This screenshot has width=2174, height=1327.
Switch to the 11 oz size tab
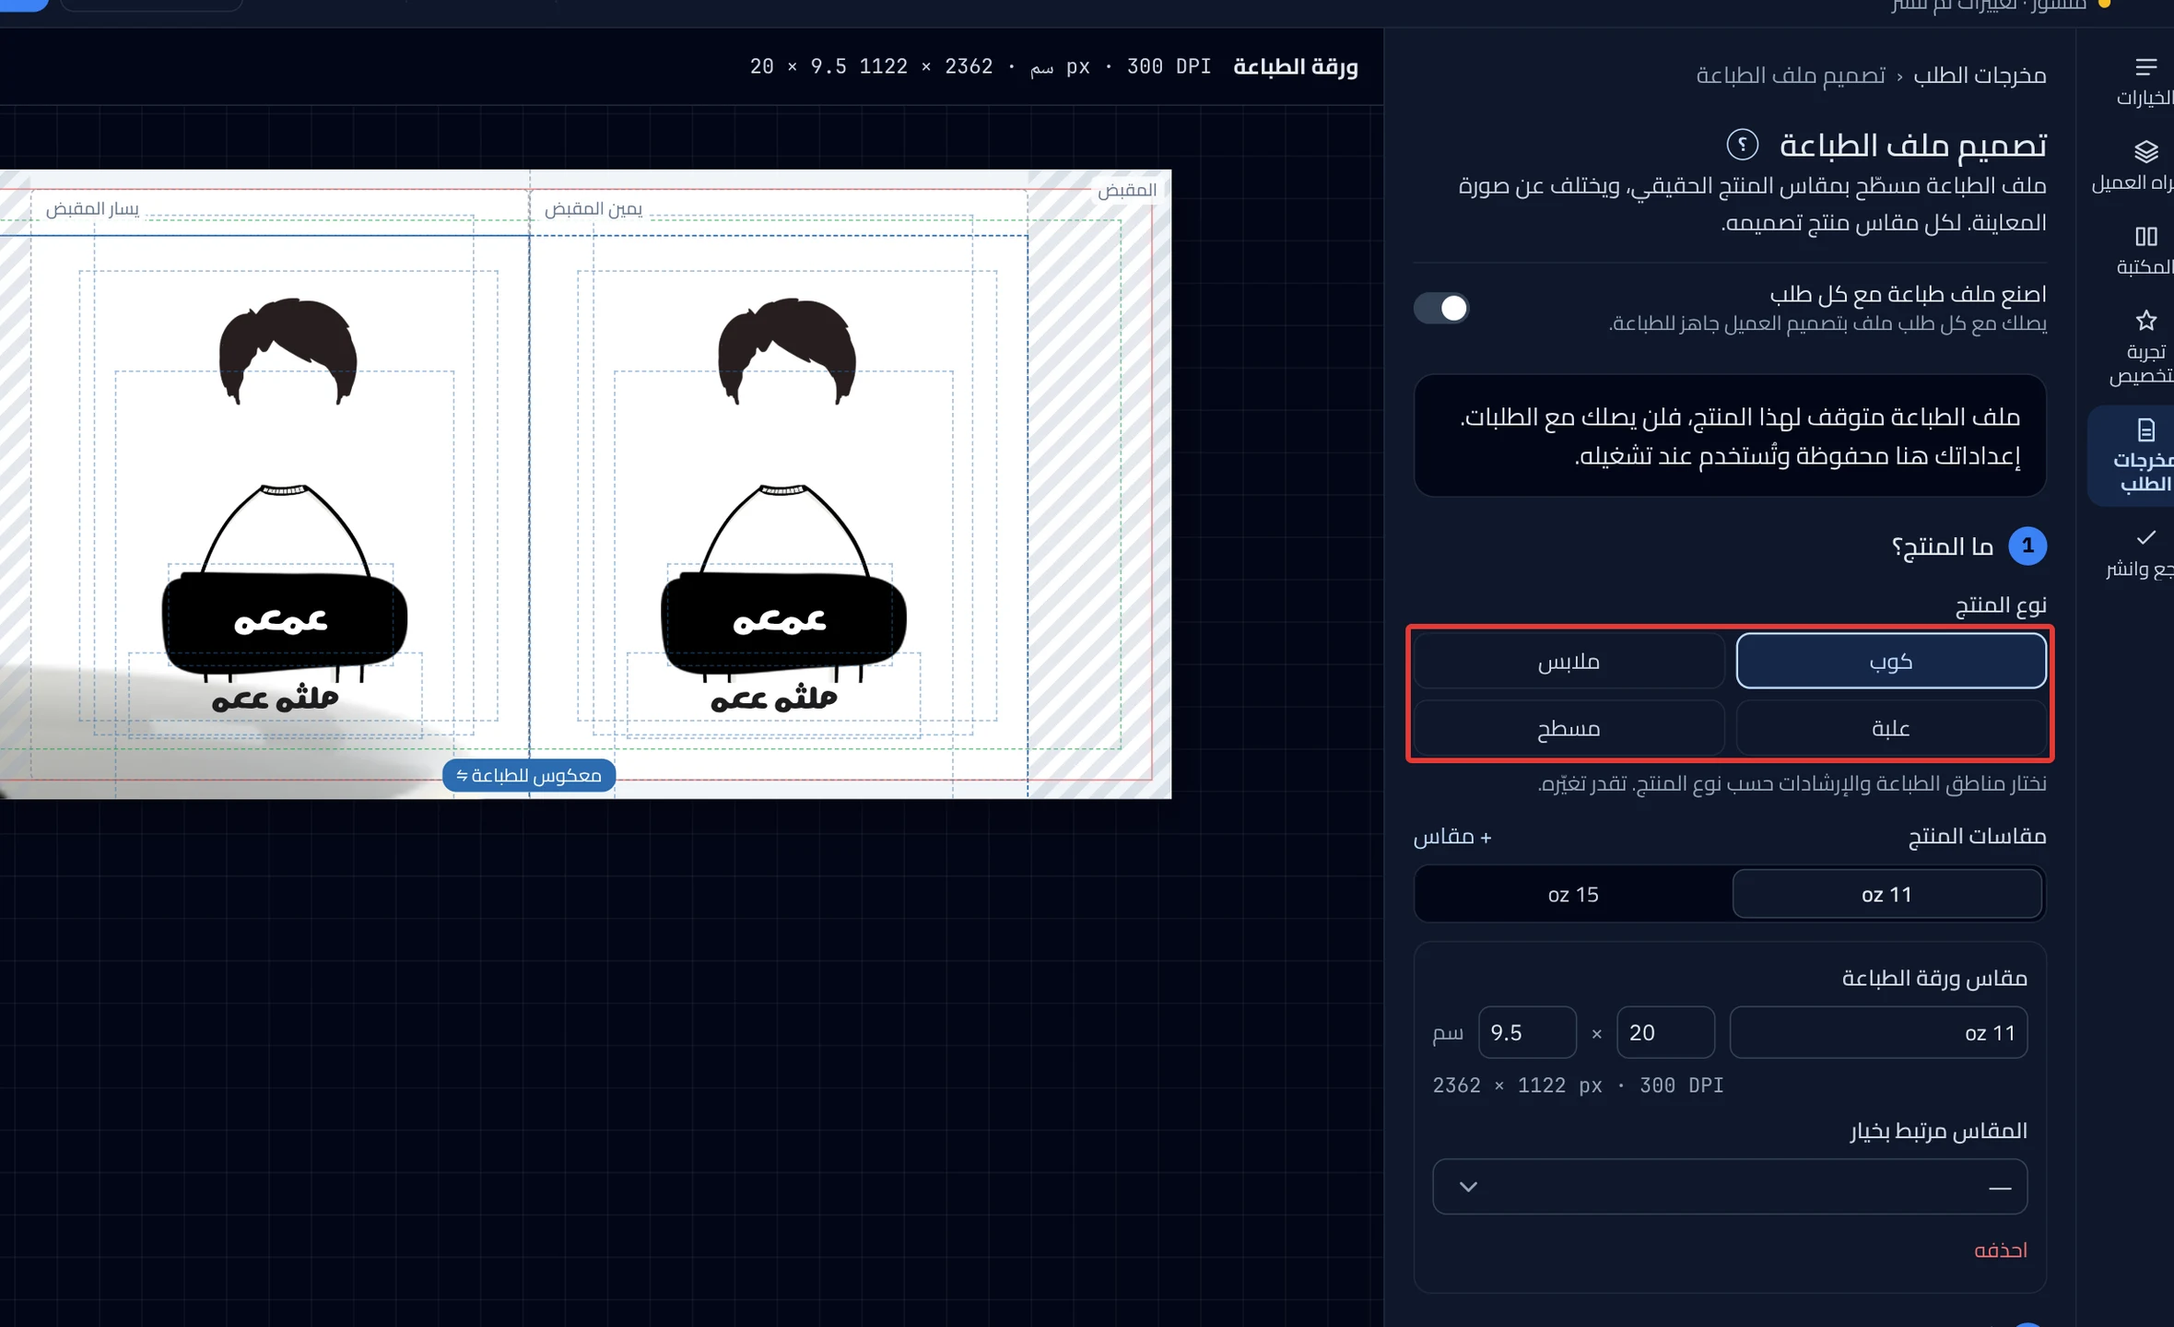pos(1886,894)
